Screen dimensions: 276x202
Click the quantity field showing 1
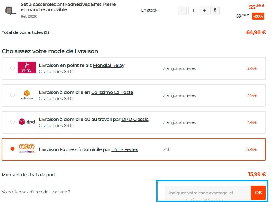193,10
